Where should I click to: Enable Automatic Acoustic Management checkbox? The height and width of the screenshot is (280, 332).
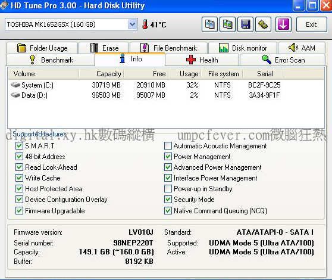coord(168,146)
